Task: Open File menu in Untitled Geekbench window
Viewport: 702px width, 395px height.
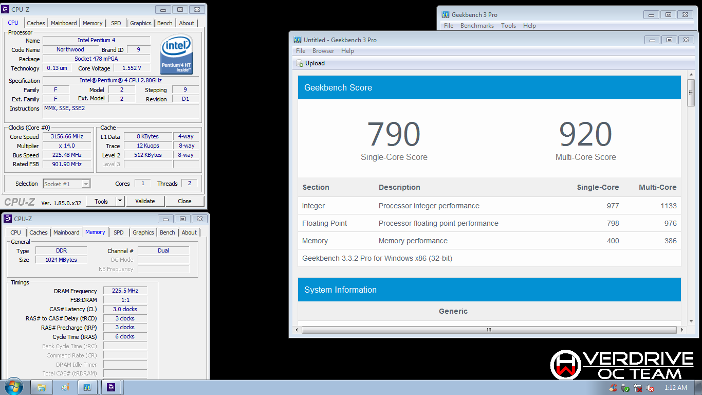Action: tap(301, 51)
